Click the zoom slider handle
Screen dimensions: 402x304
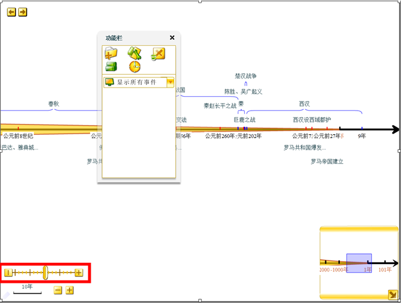[45, 273]
